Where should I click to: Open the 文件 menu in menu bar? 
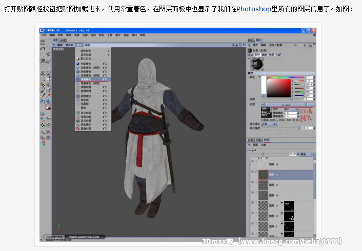(x=44, y=35)
